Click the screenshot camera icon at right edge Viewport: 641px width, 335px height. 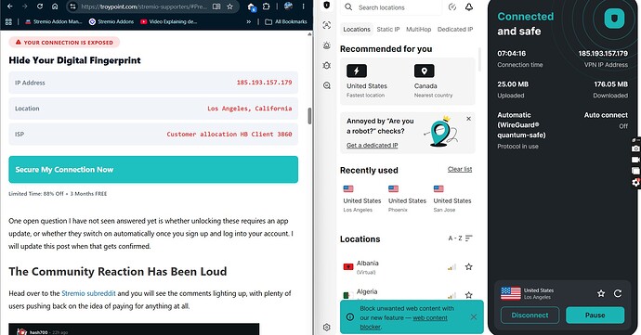(635, 148)
